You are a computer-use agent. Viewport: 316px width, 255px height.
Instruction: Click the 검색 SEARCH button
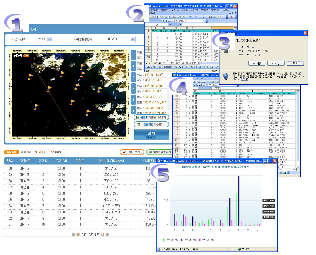(151, 135)
